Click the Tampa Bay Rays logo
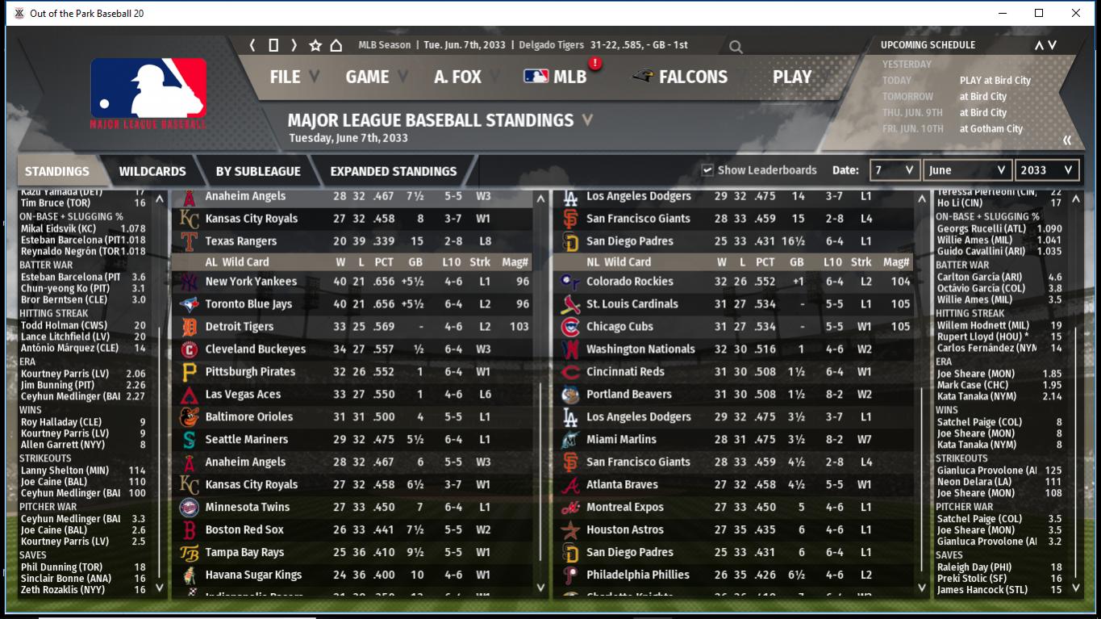 pos(189,553)
